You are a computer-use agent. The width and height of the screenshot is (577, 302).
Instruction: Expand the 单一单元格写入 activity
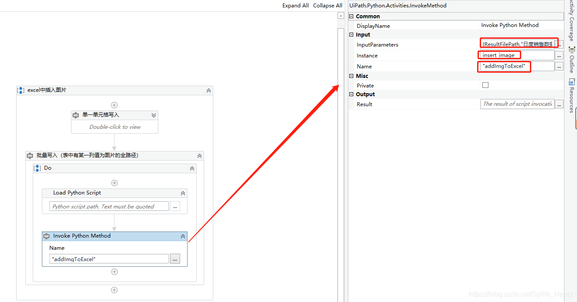[154, 115]
